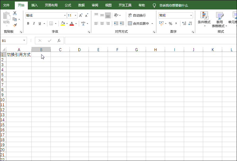Open the 公式 ribbon tab

68,5
